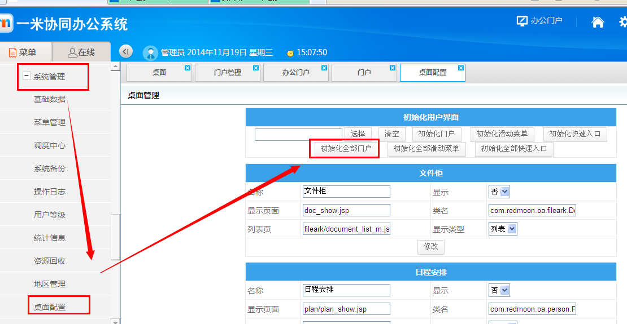Open the 办公门户 portal icon link
Screen dimensions: 627x324
click(539, 21)
